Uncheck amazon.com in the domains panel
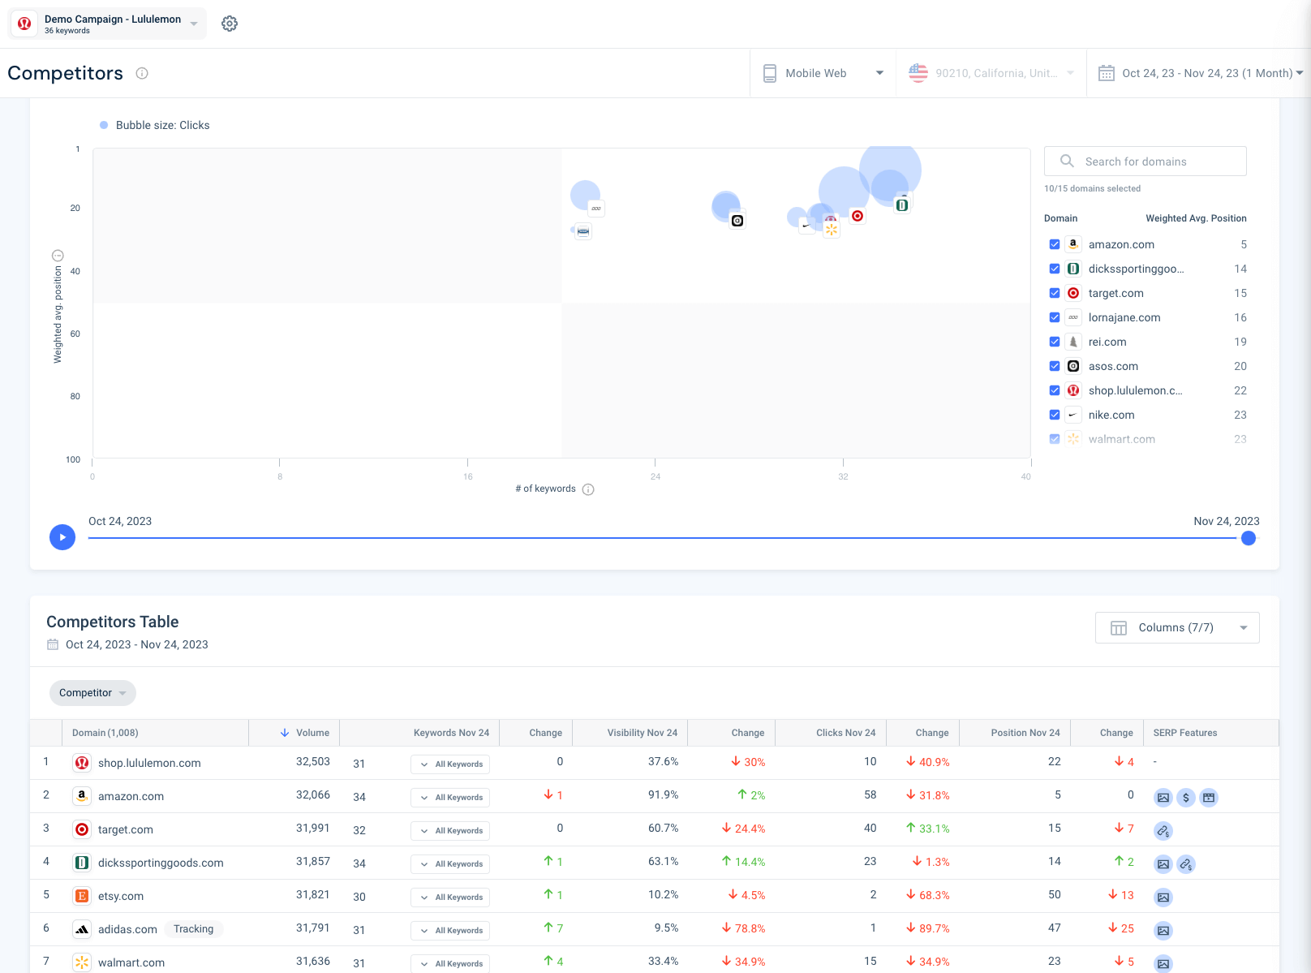The width and height of the screenshot is (1311, 973). coord(1055,243)
